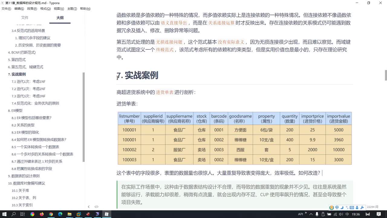
Task: Click highlighted text 进货单表
Action: click(x=165, y=92)
